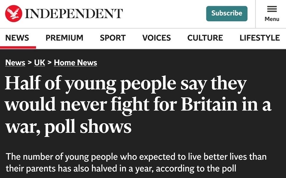This screenshot has width=286, height=178.
Task: Click the subheading about the poll results
Action: [136, 163]
